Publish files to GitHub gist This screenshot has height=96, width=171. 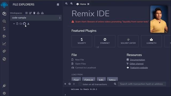[x=24, y=24]
